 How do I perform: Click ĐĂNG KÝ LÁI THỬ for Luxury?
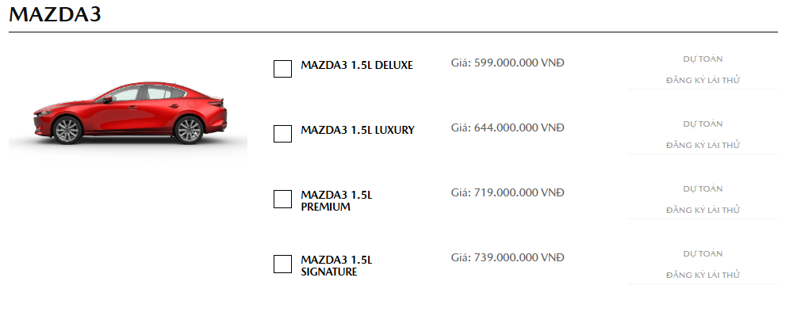[703, 145]
